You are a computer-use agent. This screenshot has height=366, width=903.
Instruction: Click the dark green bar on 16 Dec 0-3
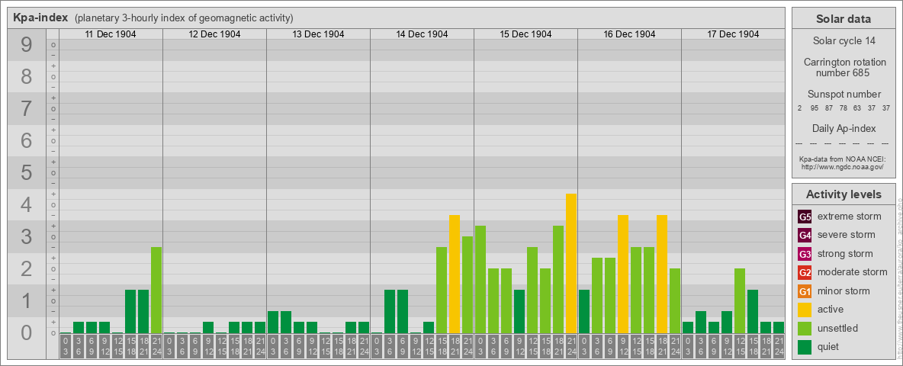(584, 312)
